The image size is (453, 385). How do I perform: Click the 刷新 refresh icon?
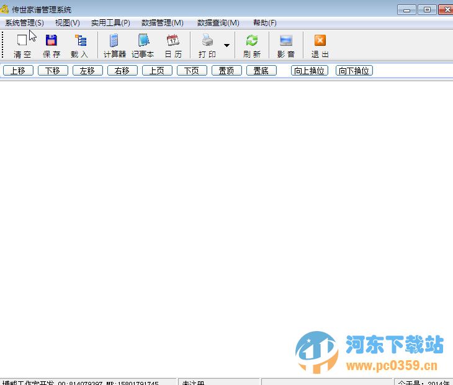pos(252,40)
